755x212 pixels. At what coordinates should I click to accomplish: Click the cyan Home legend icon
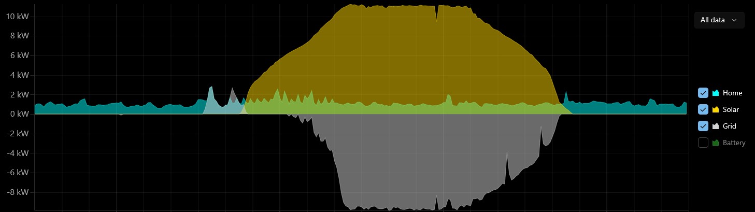[x=716, y=93]
